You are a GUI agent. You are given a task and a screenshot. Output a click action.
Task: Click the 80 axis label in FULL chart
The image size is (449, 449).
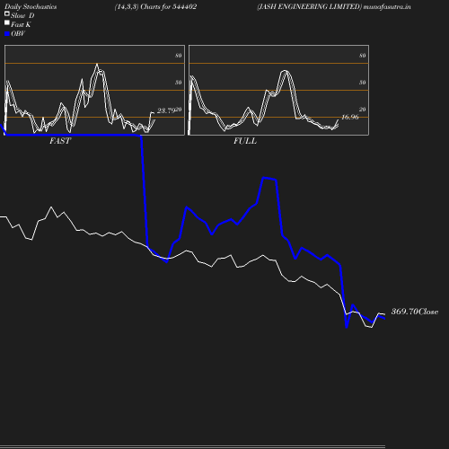[x=363, y=56]
